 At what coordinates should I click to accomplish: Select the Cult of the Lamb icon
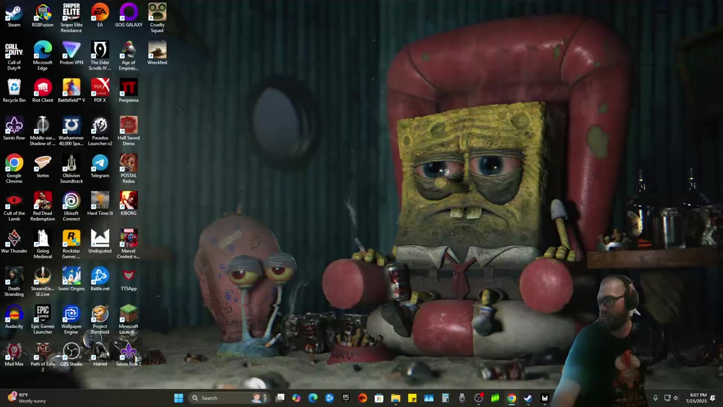pos(14,207)
